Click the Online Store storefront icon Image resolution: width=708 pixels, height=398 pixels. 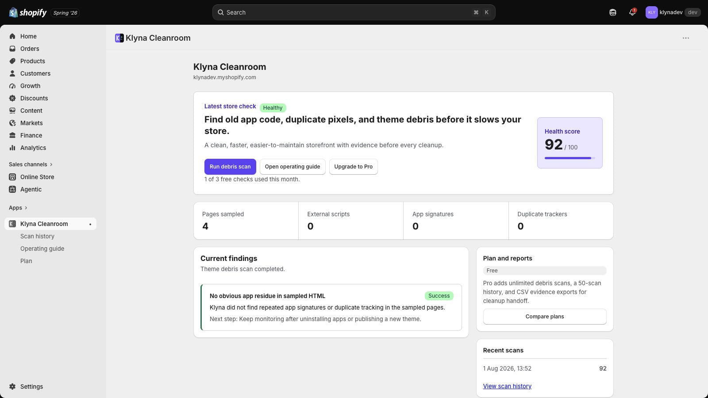pos(12,177)
